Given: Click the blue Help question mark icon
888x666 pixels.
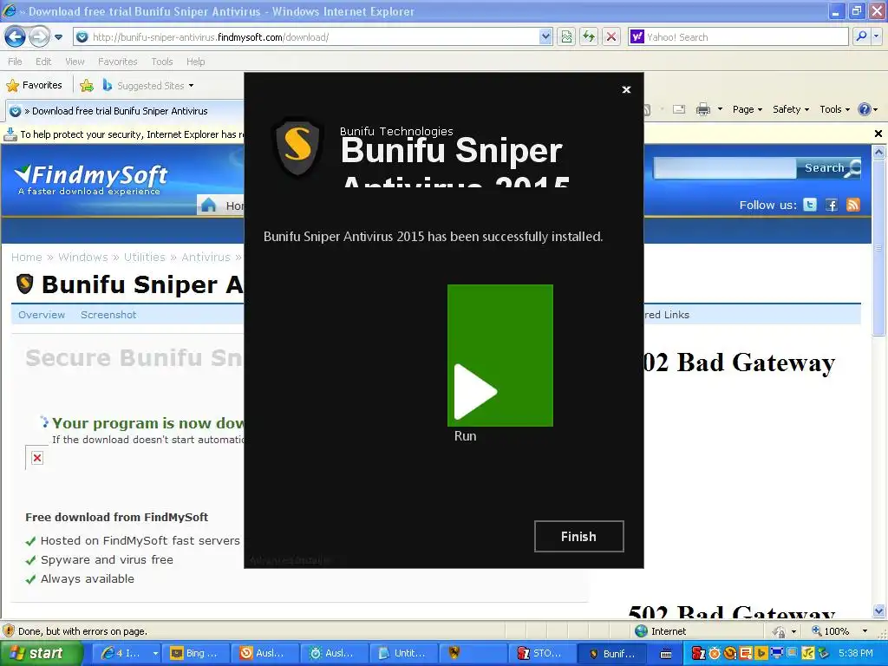Looking at the screenshot, I should [x=865, y=109].
